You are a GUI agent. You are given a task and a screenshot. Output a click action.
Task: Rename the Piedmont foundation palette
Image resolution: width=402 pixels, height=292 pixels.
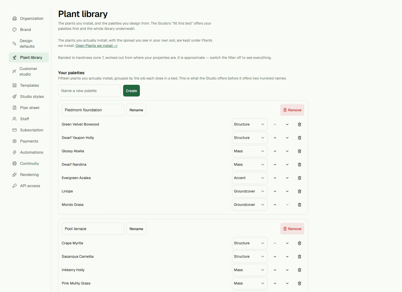[x=136, y=110]
